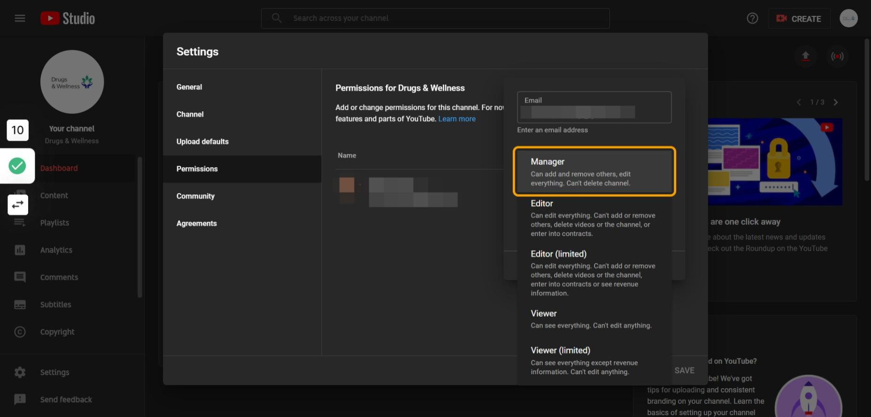Choose the Viewer (limited) role
This screenshot has width=871, height=417.
pyautogui.click(x=594, y=361)
